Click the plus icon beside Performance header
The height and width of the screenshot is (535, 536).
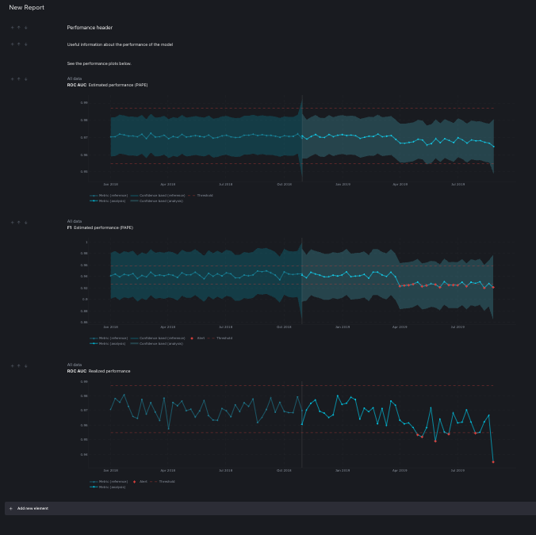[x=12, y=28]
